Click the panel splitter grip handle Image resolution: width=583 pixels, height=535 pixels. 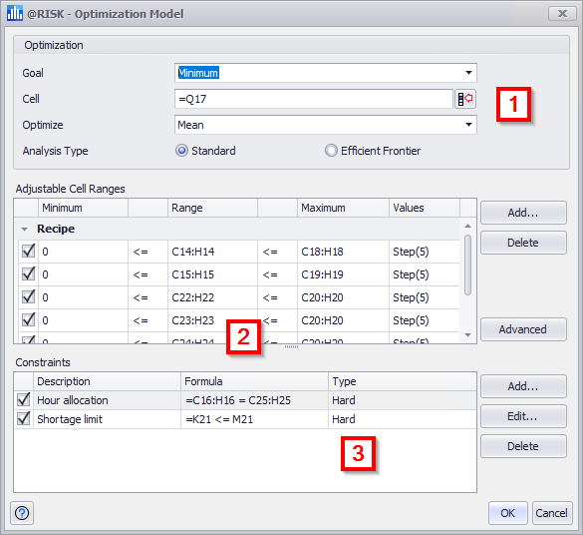(x=291, y=347)
